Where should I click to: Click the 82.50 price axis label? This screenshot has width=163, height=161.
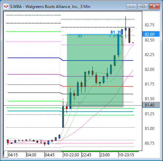tap(150, 40)
